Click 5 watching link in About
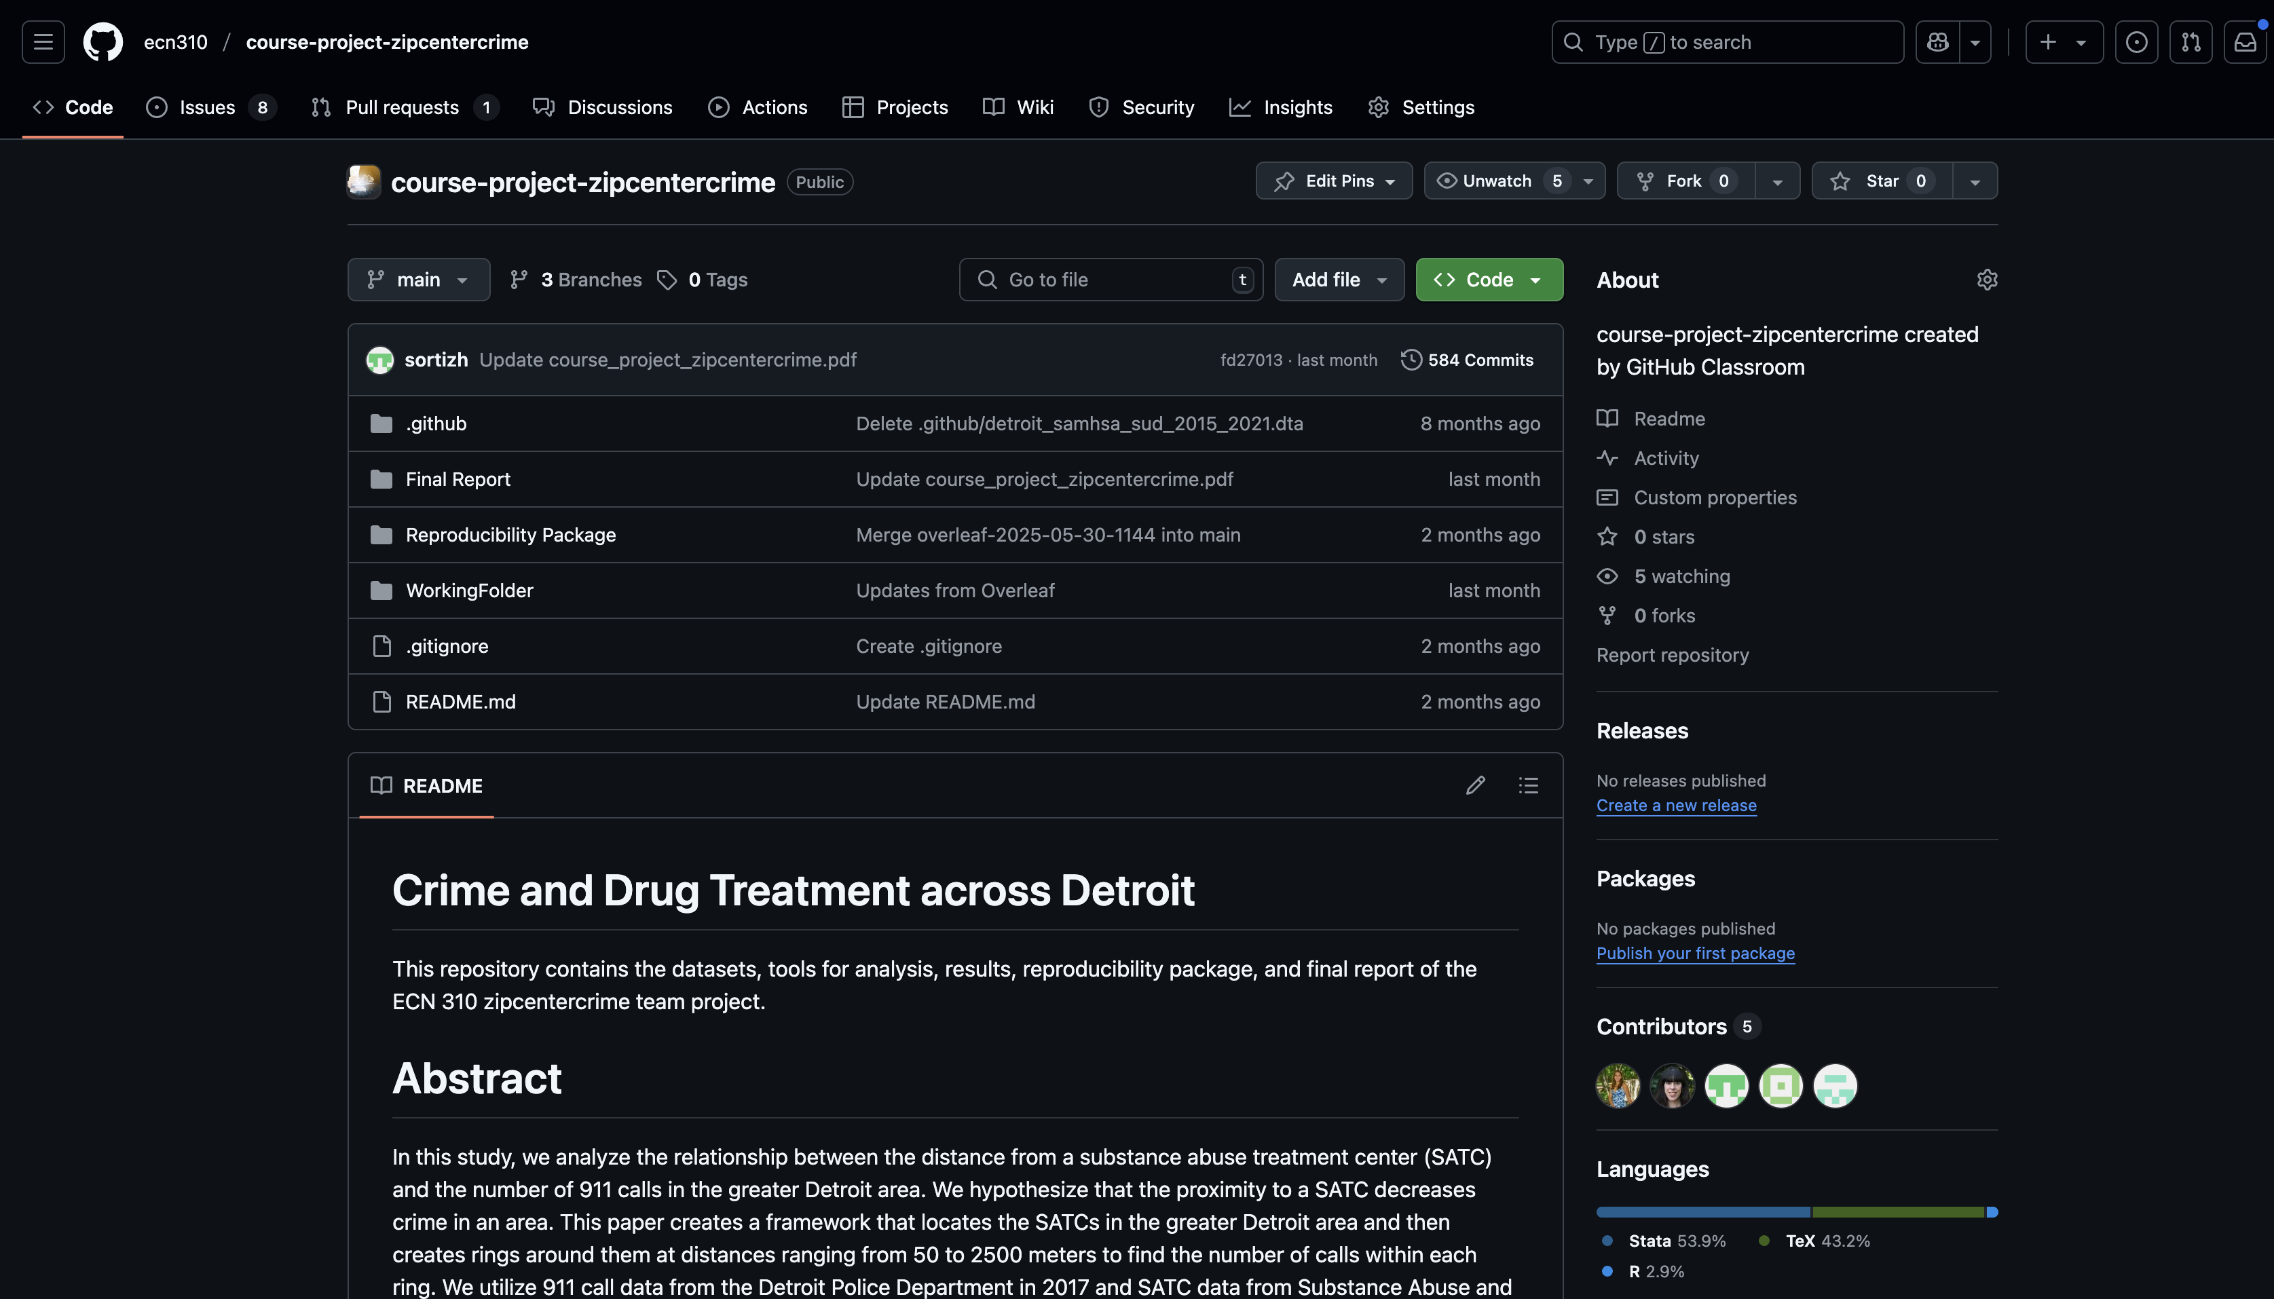The image size is (2274, 1299). (1664, 576)
